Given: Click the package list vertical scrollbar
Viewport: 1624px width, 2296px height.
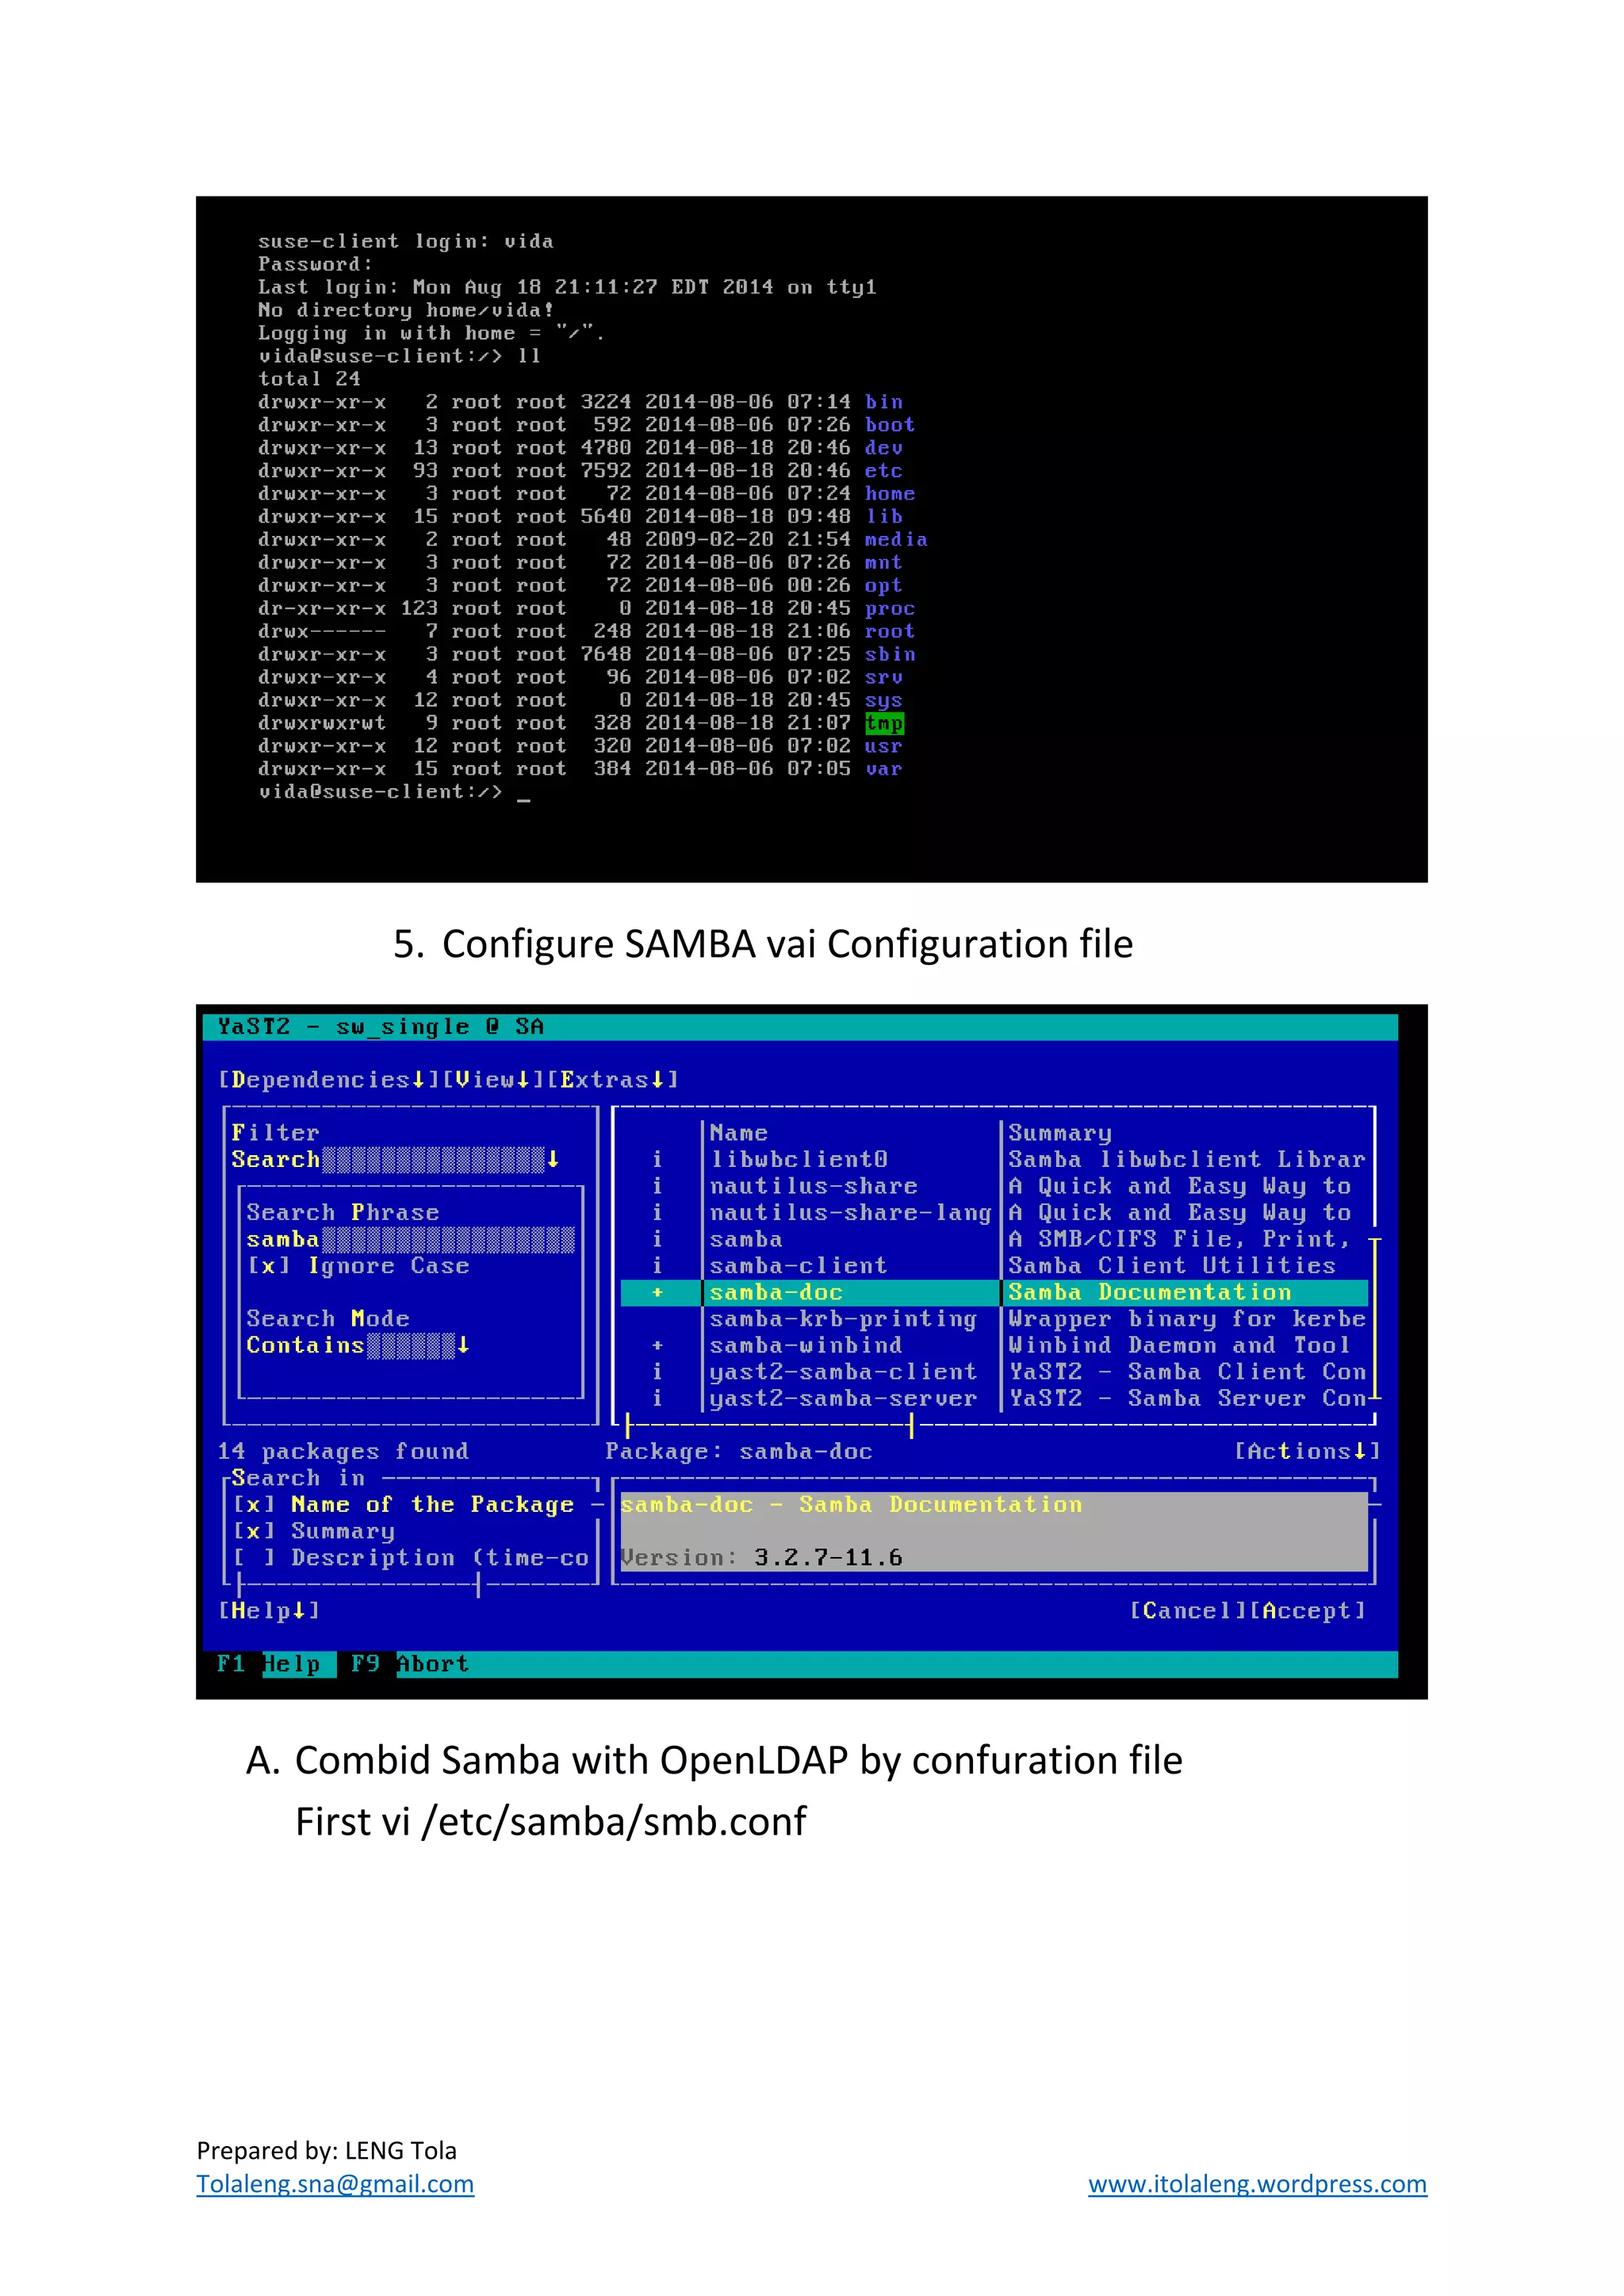Looking at the screenshot, I should tap(1375, 1320).
